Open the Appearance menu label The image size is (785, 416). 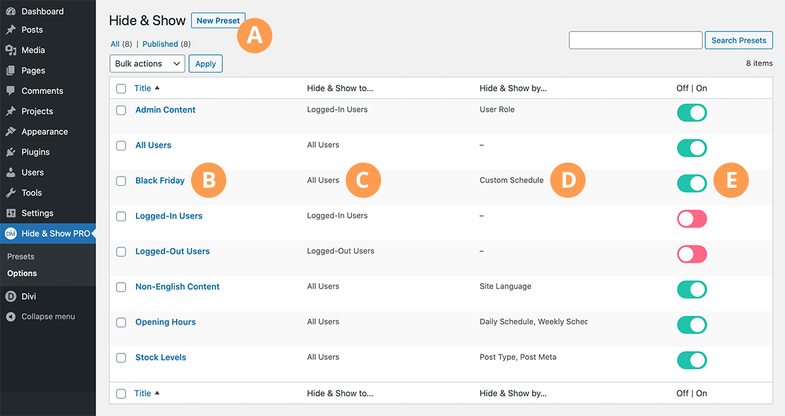click(44, 131)
